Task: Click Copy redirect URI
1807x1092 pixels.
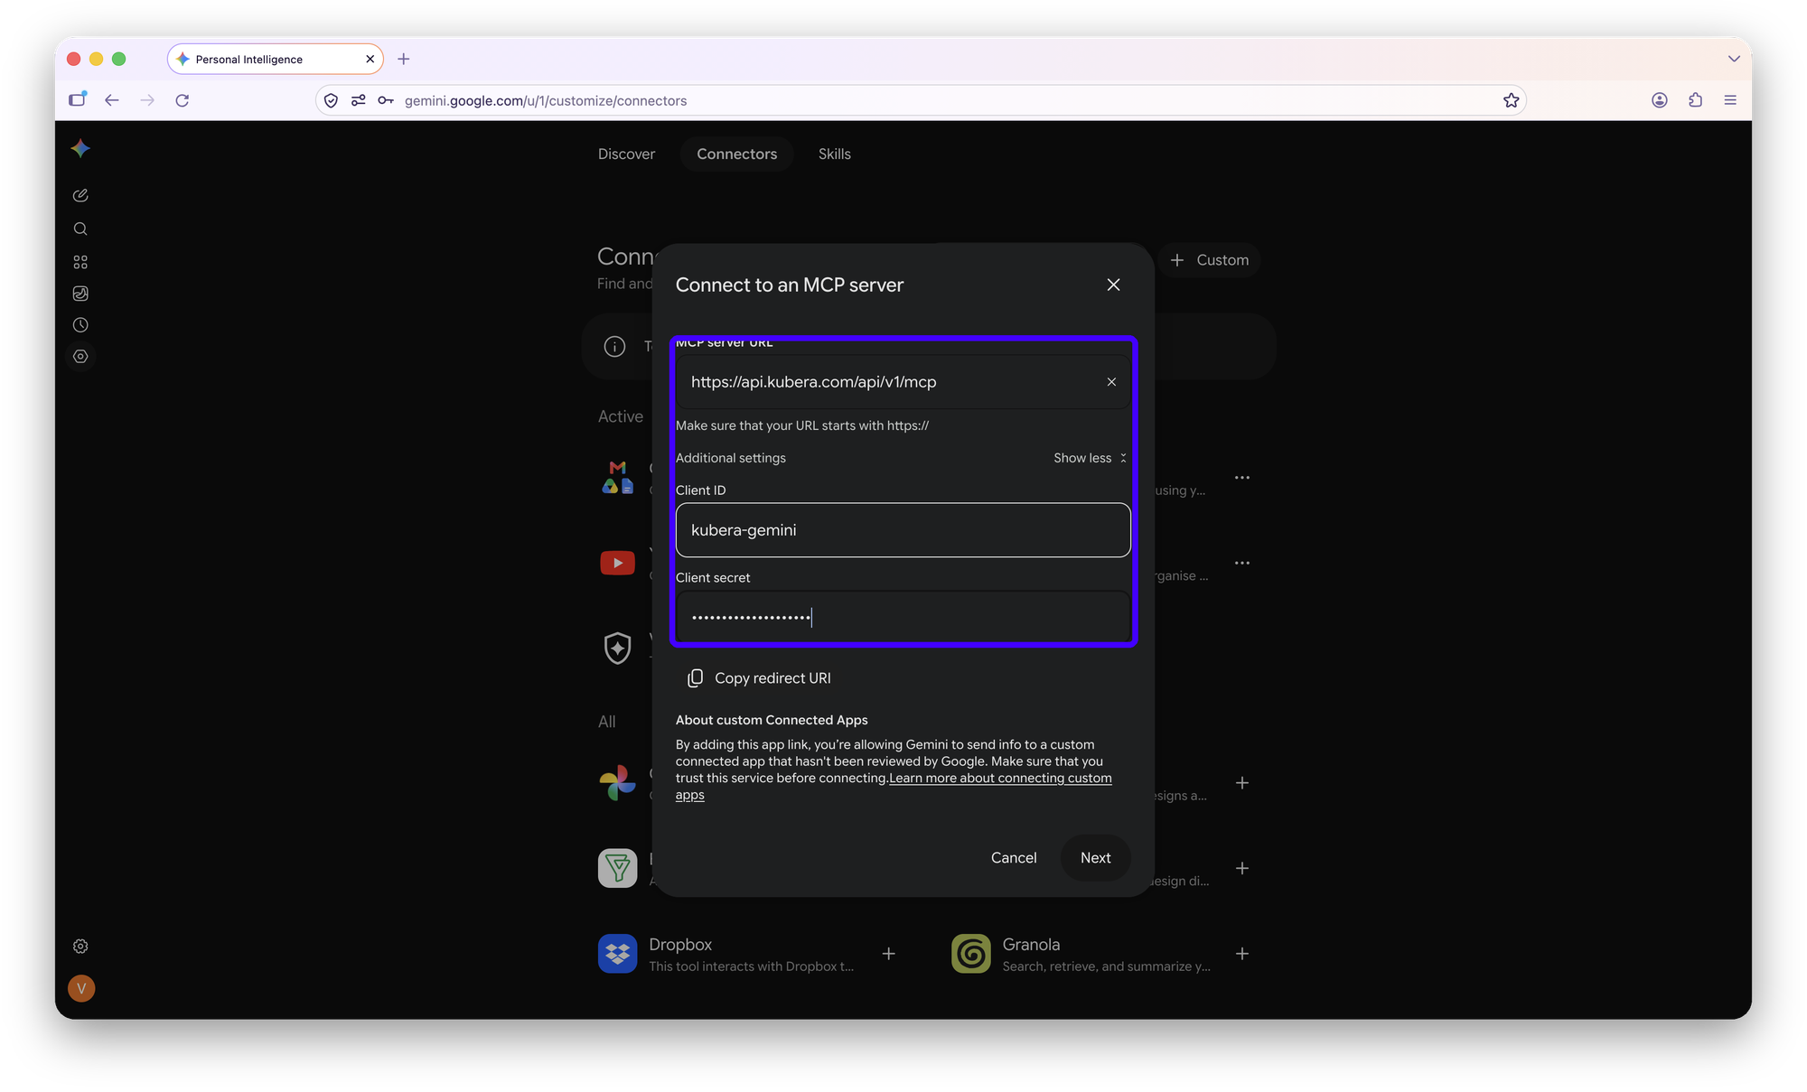Action: [x=759, y=678]
